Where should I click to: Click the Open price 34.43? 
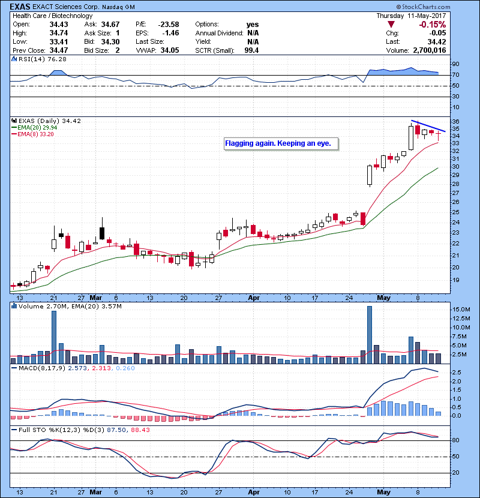59,25
